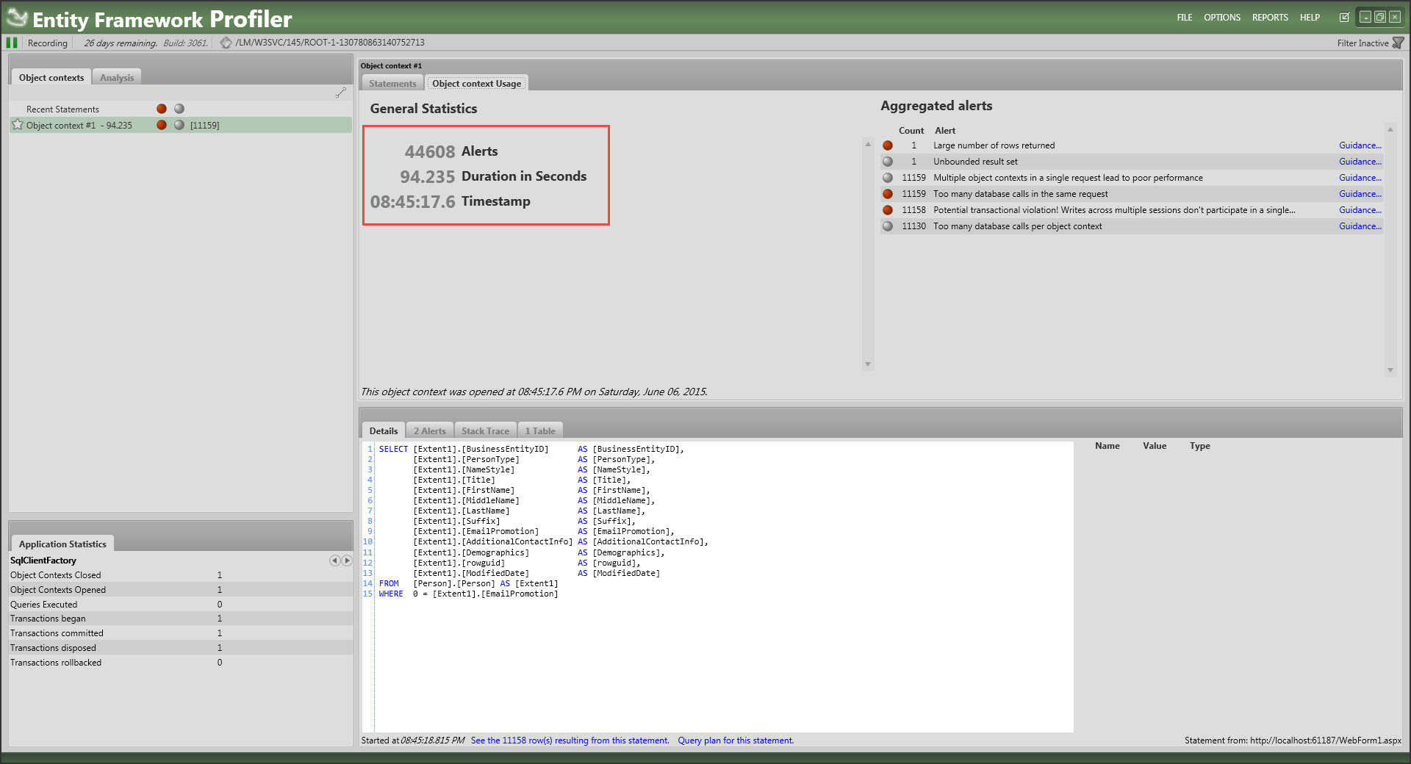The image size is (1411, 764).
Task: Click the up arrow at left of the alerts list
Action: pyautogui.click(x=868, y=144)
